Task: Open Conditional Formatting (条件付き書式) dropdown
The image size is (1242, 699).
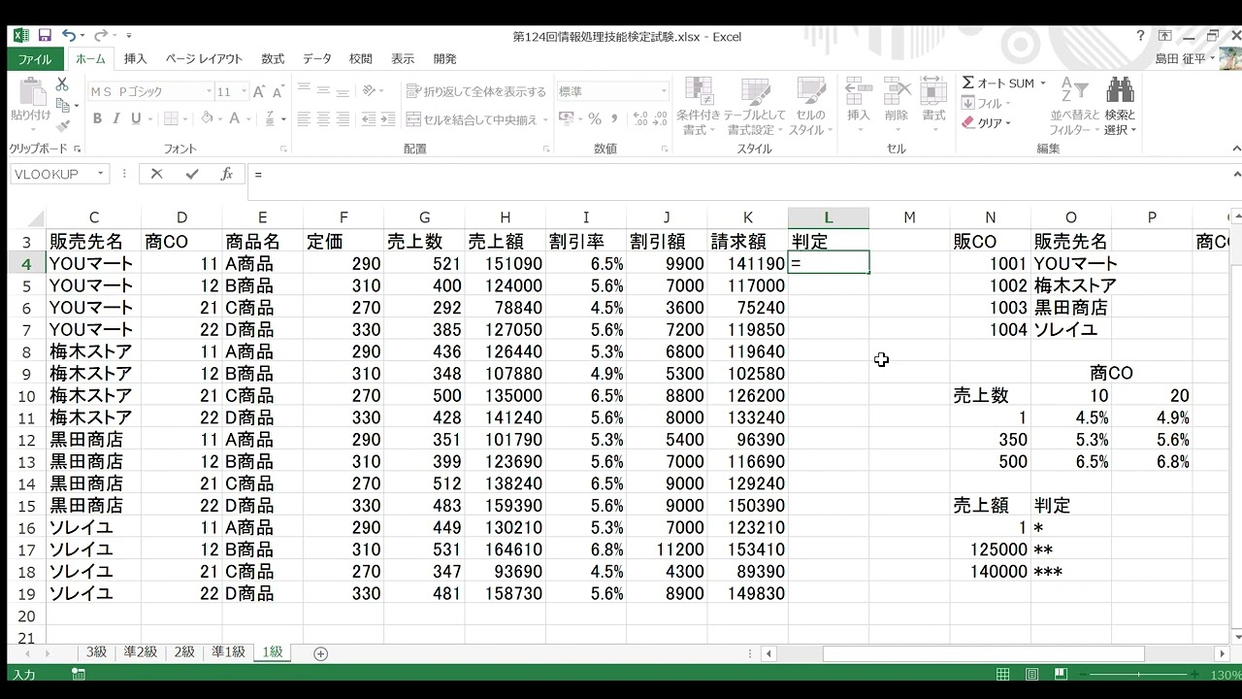Action: coord(699,106)
